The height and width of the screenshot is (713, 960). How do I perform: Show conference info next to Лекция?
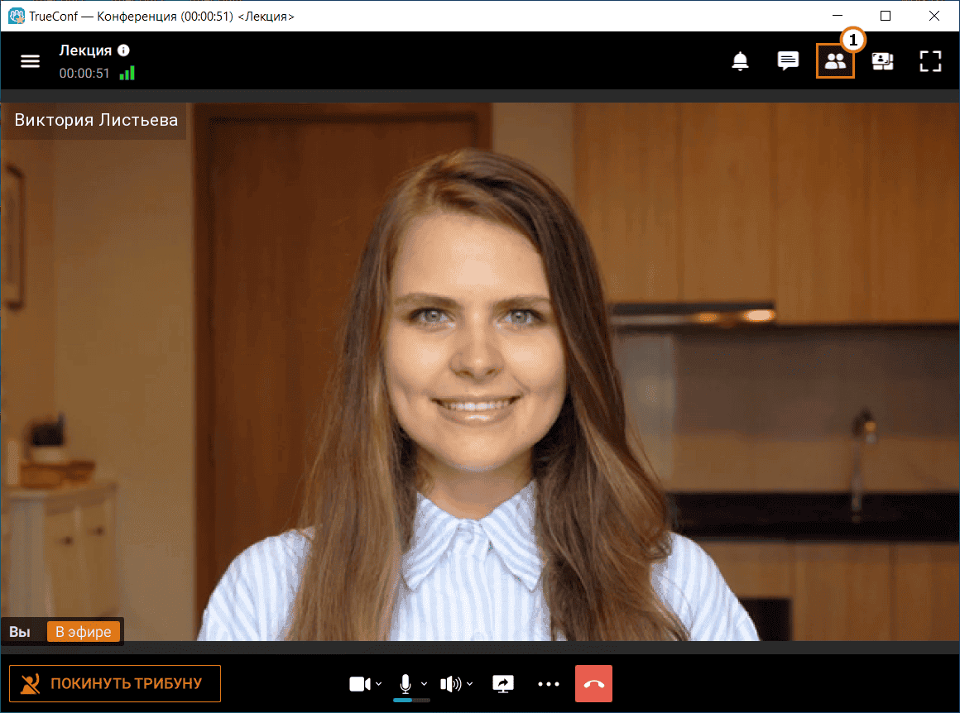pos(123,50)
